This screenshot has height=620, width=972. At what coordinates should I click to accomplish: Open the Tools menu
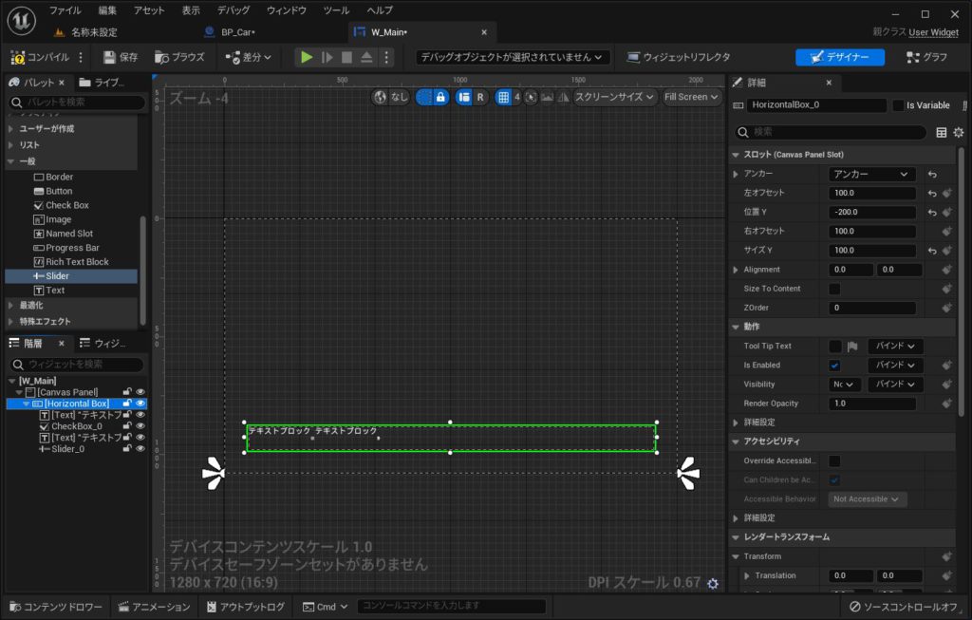(x=337, y=10)
